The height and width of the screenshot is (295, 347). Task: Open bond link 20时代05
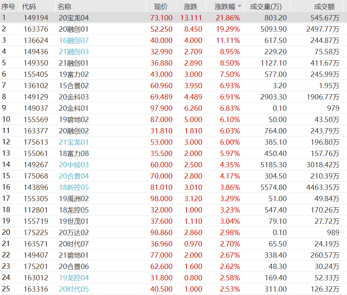74,289
